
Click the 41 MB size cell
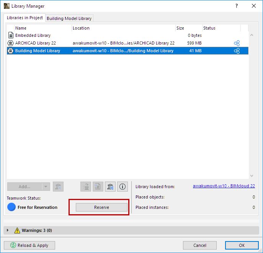pyautogui.click(x=195, y=51)
